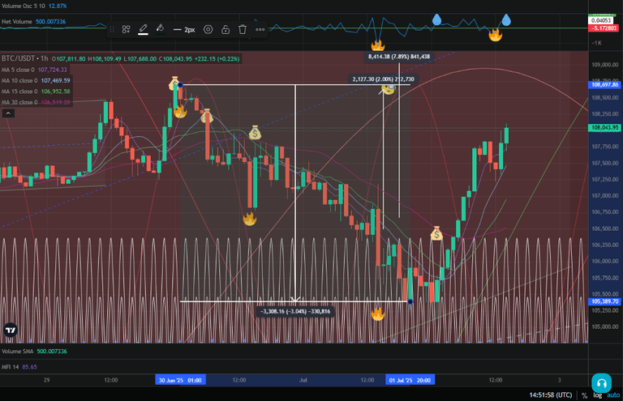The image size is (623, 401).
Task: Toggle auto scale mode
Action: coord(613,395)
